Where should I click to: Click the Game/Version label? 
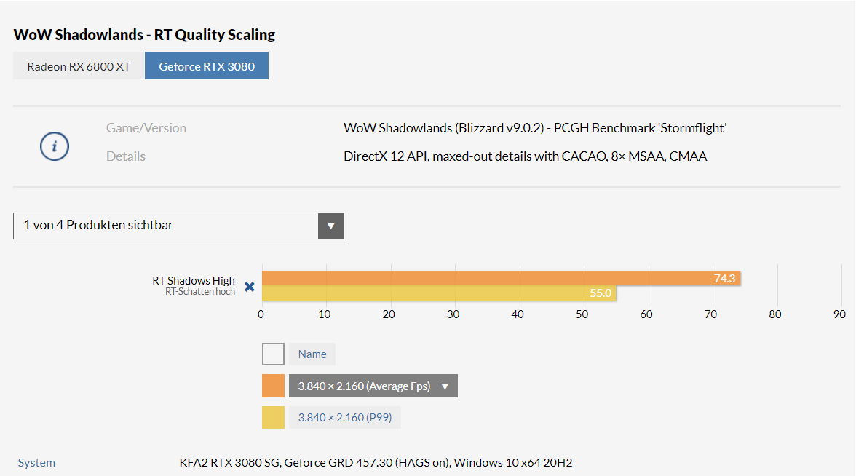(146, 128)
